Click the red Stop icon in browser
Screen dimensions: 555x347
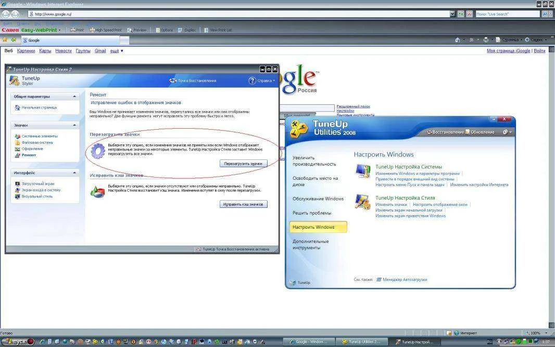[469, 14]
